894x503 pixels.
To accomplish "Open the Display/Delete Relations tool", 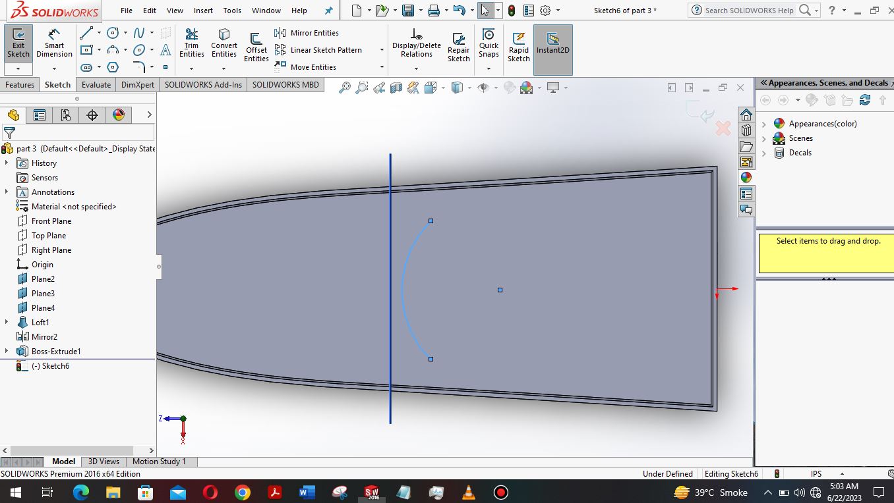I will point(417,43).
